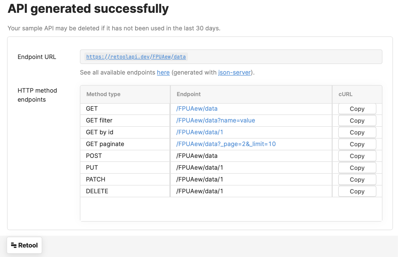The height and width of the screenshot is (257, 398).
Task: Open the GET filter name=value endpoint link
Action: pos(216,120)
